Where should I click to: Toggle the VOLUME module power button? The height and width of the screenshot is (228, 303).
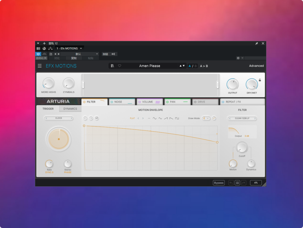pyautogui.click(x=140, y=102)
